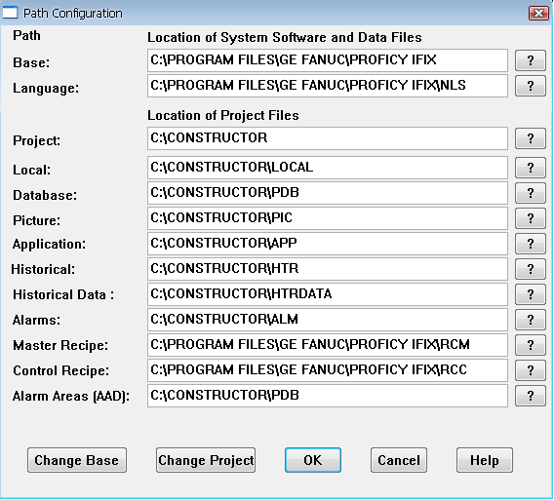Cancel the Path Configuration dialog
Viewport: 554px width, 500px height.
point(399,460)
